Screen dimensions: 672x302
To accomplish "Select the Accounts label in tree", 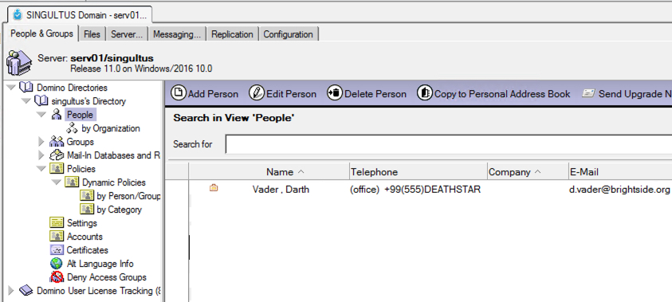I will [x=84, y=237].
